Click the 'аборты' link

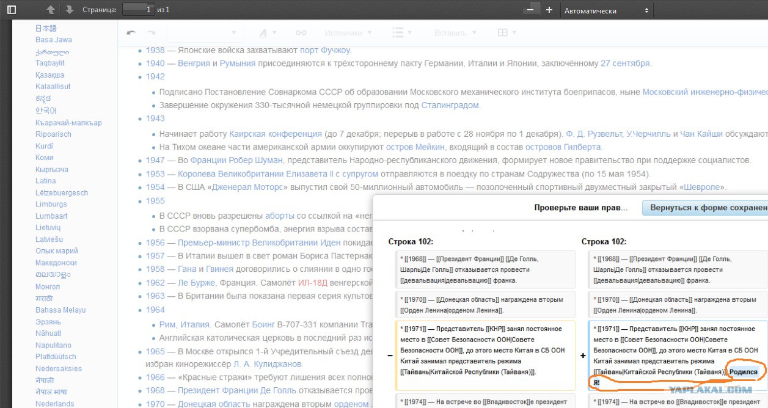(280, 216)
